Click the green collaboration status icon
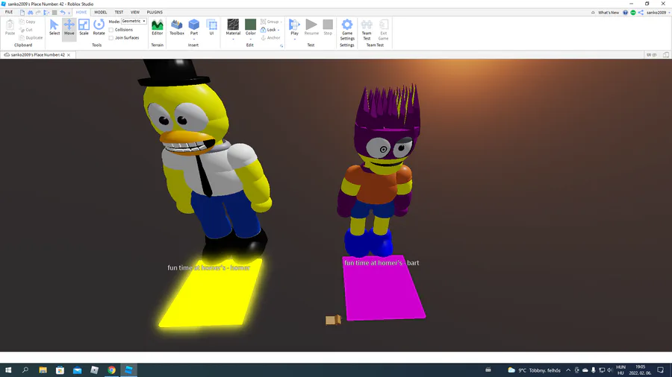This screenshot has height=377, width=672. click(x=633, y=13)
